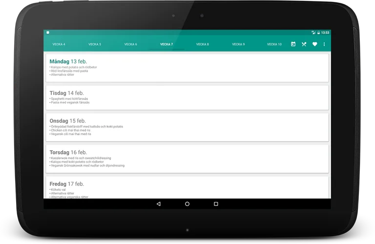
Task: Open the Måndag 13 feb. heading
Action: pos(68,61)
